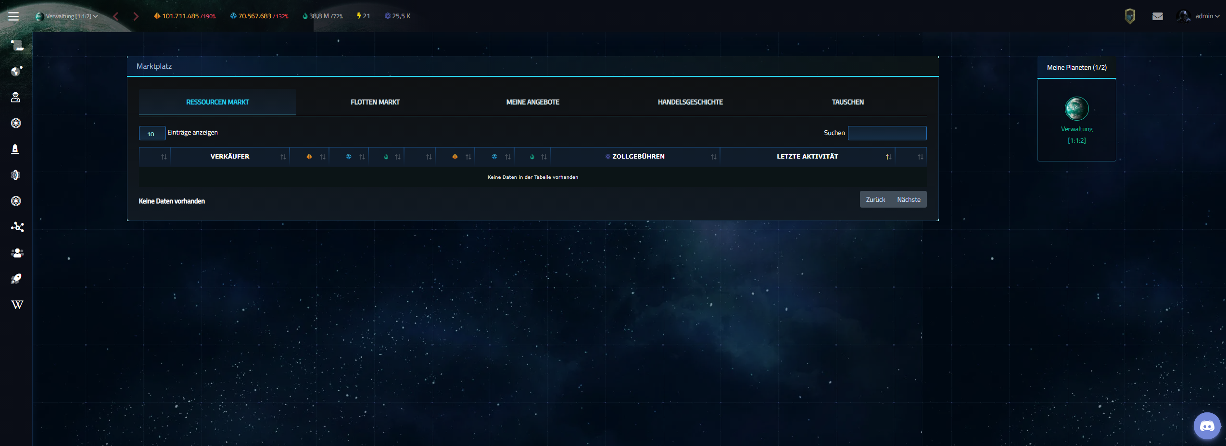The image size is (1226, 446).
Task: Toggle sort order on Verkäufer column
Action: click(x=230, y=157)
